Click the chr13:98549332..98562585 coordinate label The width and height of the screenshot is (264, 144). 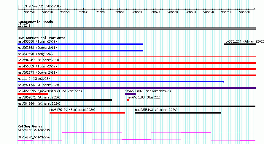click(x=39, y=7)
